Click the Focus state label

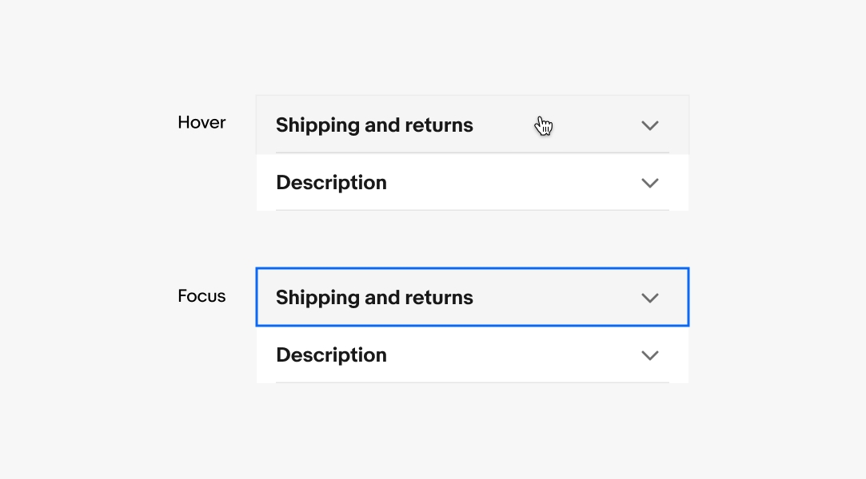click(202, 296)
